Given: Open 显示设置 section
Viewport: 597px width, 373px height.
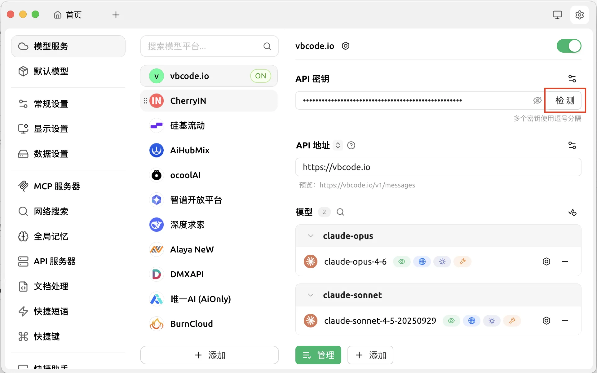Looking at the screenshot, I should [x=68, y=129].
